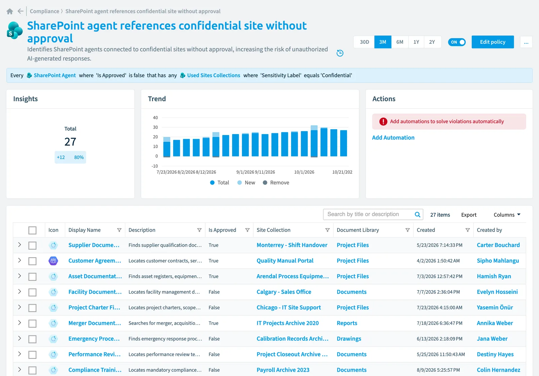Expand the Performance Revi... row

click(20, 354)
